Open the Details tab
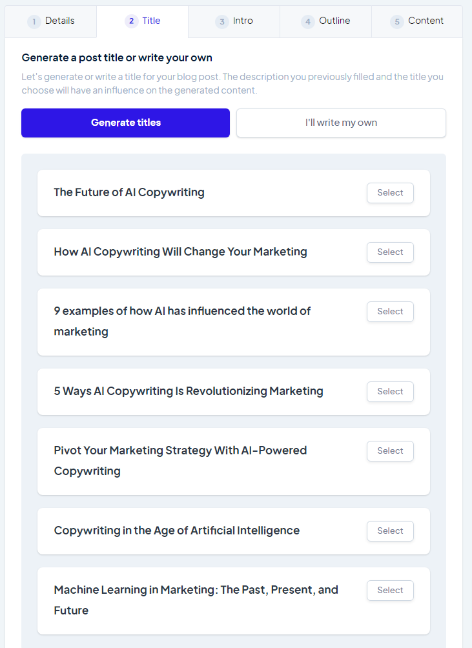Image resolution: width=472 pixels, height=648 pixels. [51, 21]
